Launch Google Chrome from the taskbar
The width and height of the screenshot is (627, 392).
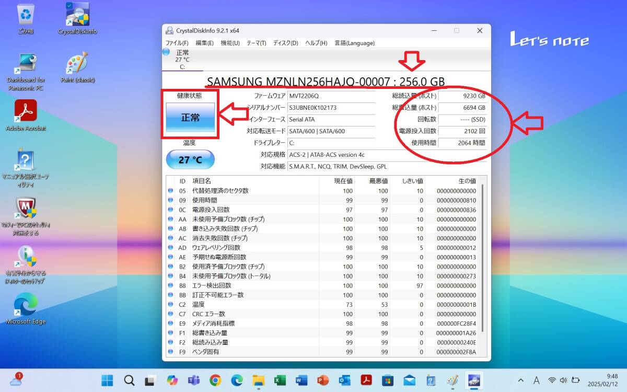click(x=215, y=381)
